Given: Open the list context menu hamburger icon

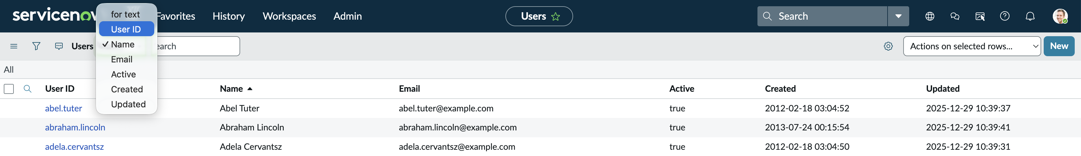Looking at the screenshot, I should (x=14, y=46).
